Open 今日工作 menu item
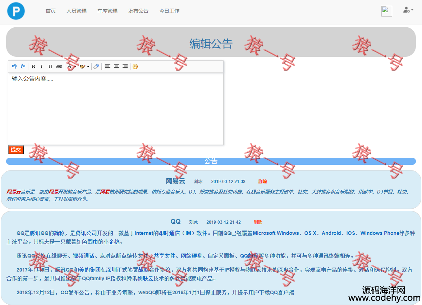422x305 pixels. point(169,11)
